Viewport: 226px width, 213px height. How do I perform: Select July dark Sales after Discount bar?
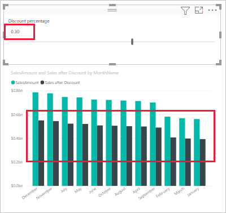(71, 155)
